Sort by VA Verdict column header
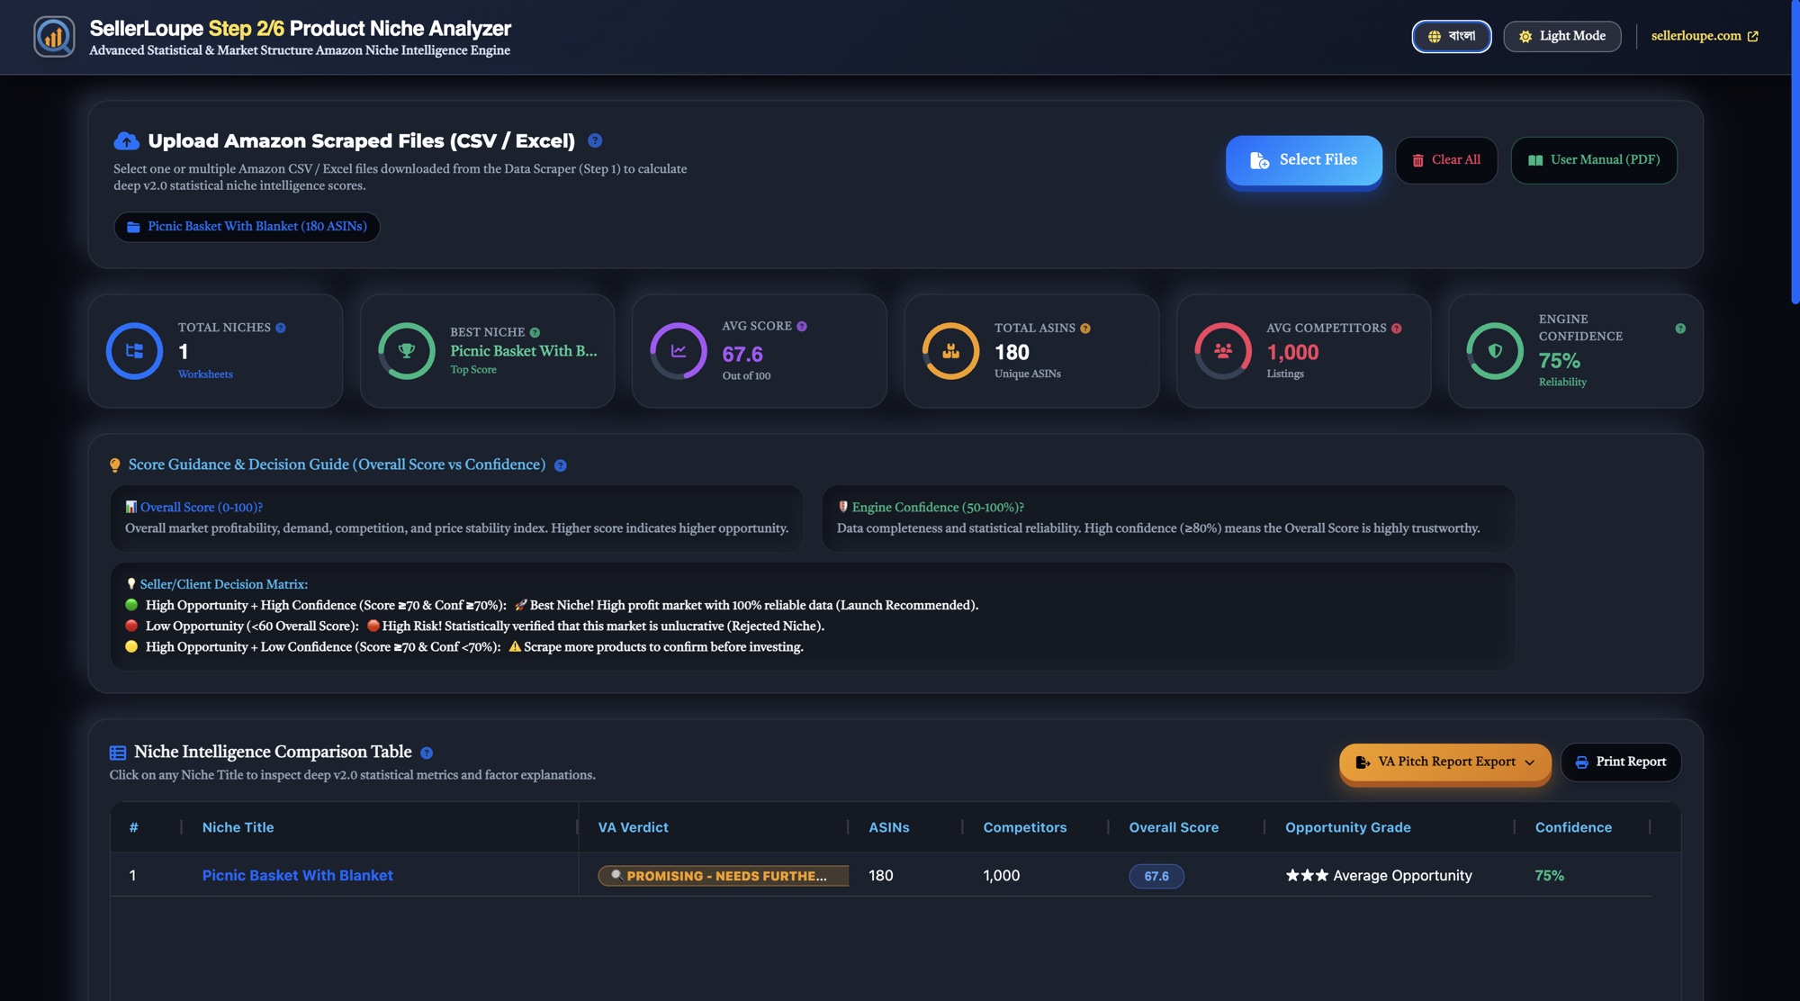This screenshot has width=1800, height=1001. pyautogui.click(x=634, y=827)
